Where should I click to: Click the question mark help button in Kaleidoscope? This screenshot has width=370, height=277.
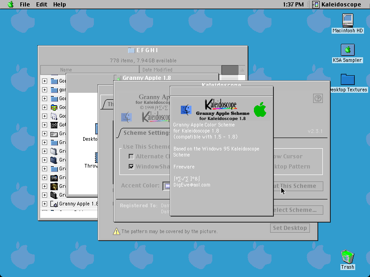318,98
